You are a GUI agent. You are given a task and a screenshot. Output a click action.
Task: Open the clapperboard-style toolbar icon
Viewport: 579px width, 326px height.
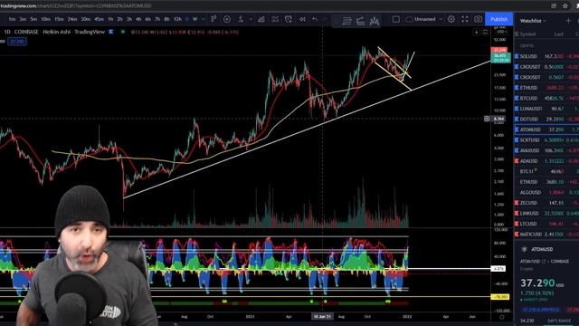[360, 21]
